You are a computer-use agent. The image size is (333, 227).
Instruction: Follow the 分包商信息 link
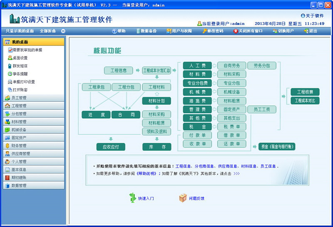(204, 166)
